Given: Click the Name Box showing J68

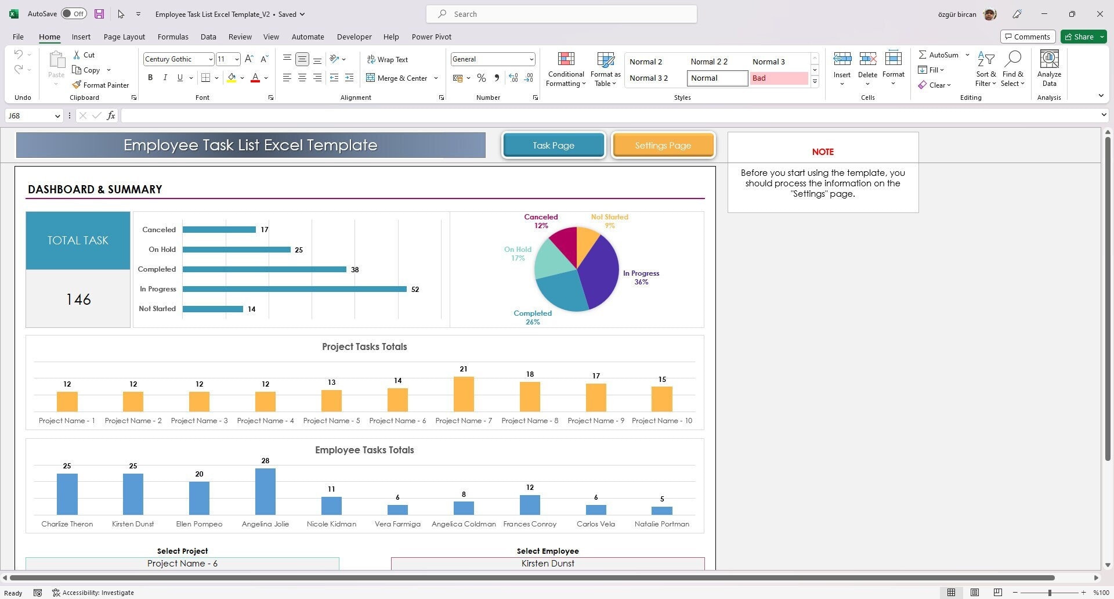Looking at the screenshot, I should pyautogui.click(x=29, y=116).
